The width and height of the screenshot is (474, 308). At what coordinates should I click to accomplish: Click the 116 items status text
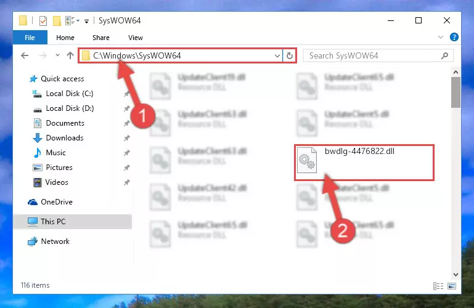[x=35, y=285]
